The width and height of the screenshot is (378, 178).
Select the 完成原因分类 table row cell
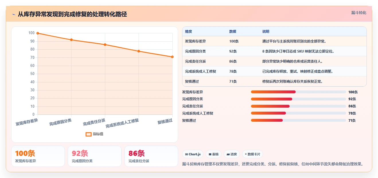(x=195, y=51)
